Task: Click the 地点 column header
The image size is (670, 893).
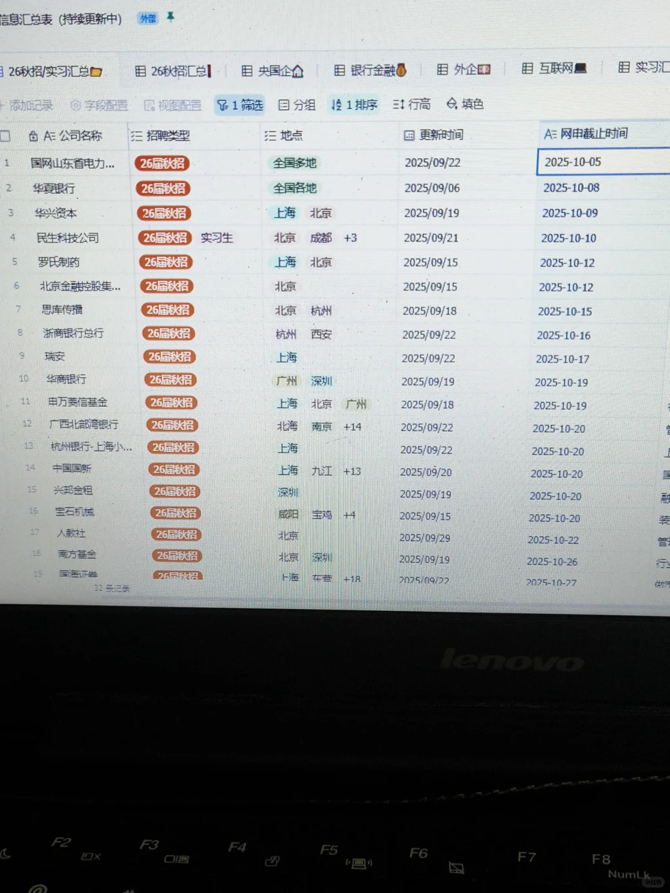Action: [x=291, y=135]
